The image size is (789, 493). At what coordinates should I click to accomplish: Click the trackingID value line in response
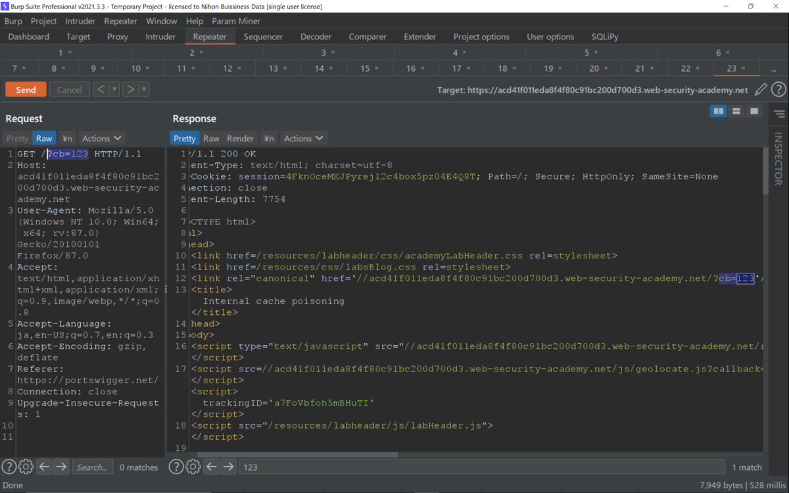point(288,403)
